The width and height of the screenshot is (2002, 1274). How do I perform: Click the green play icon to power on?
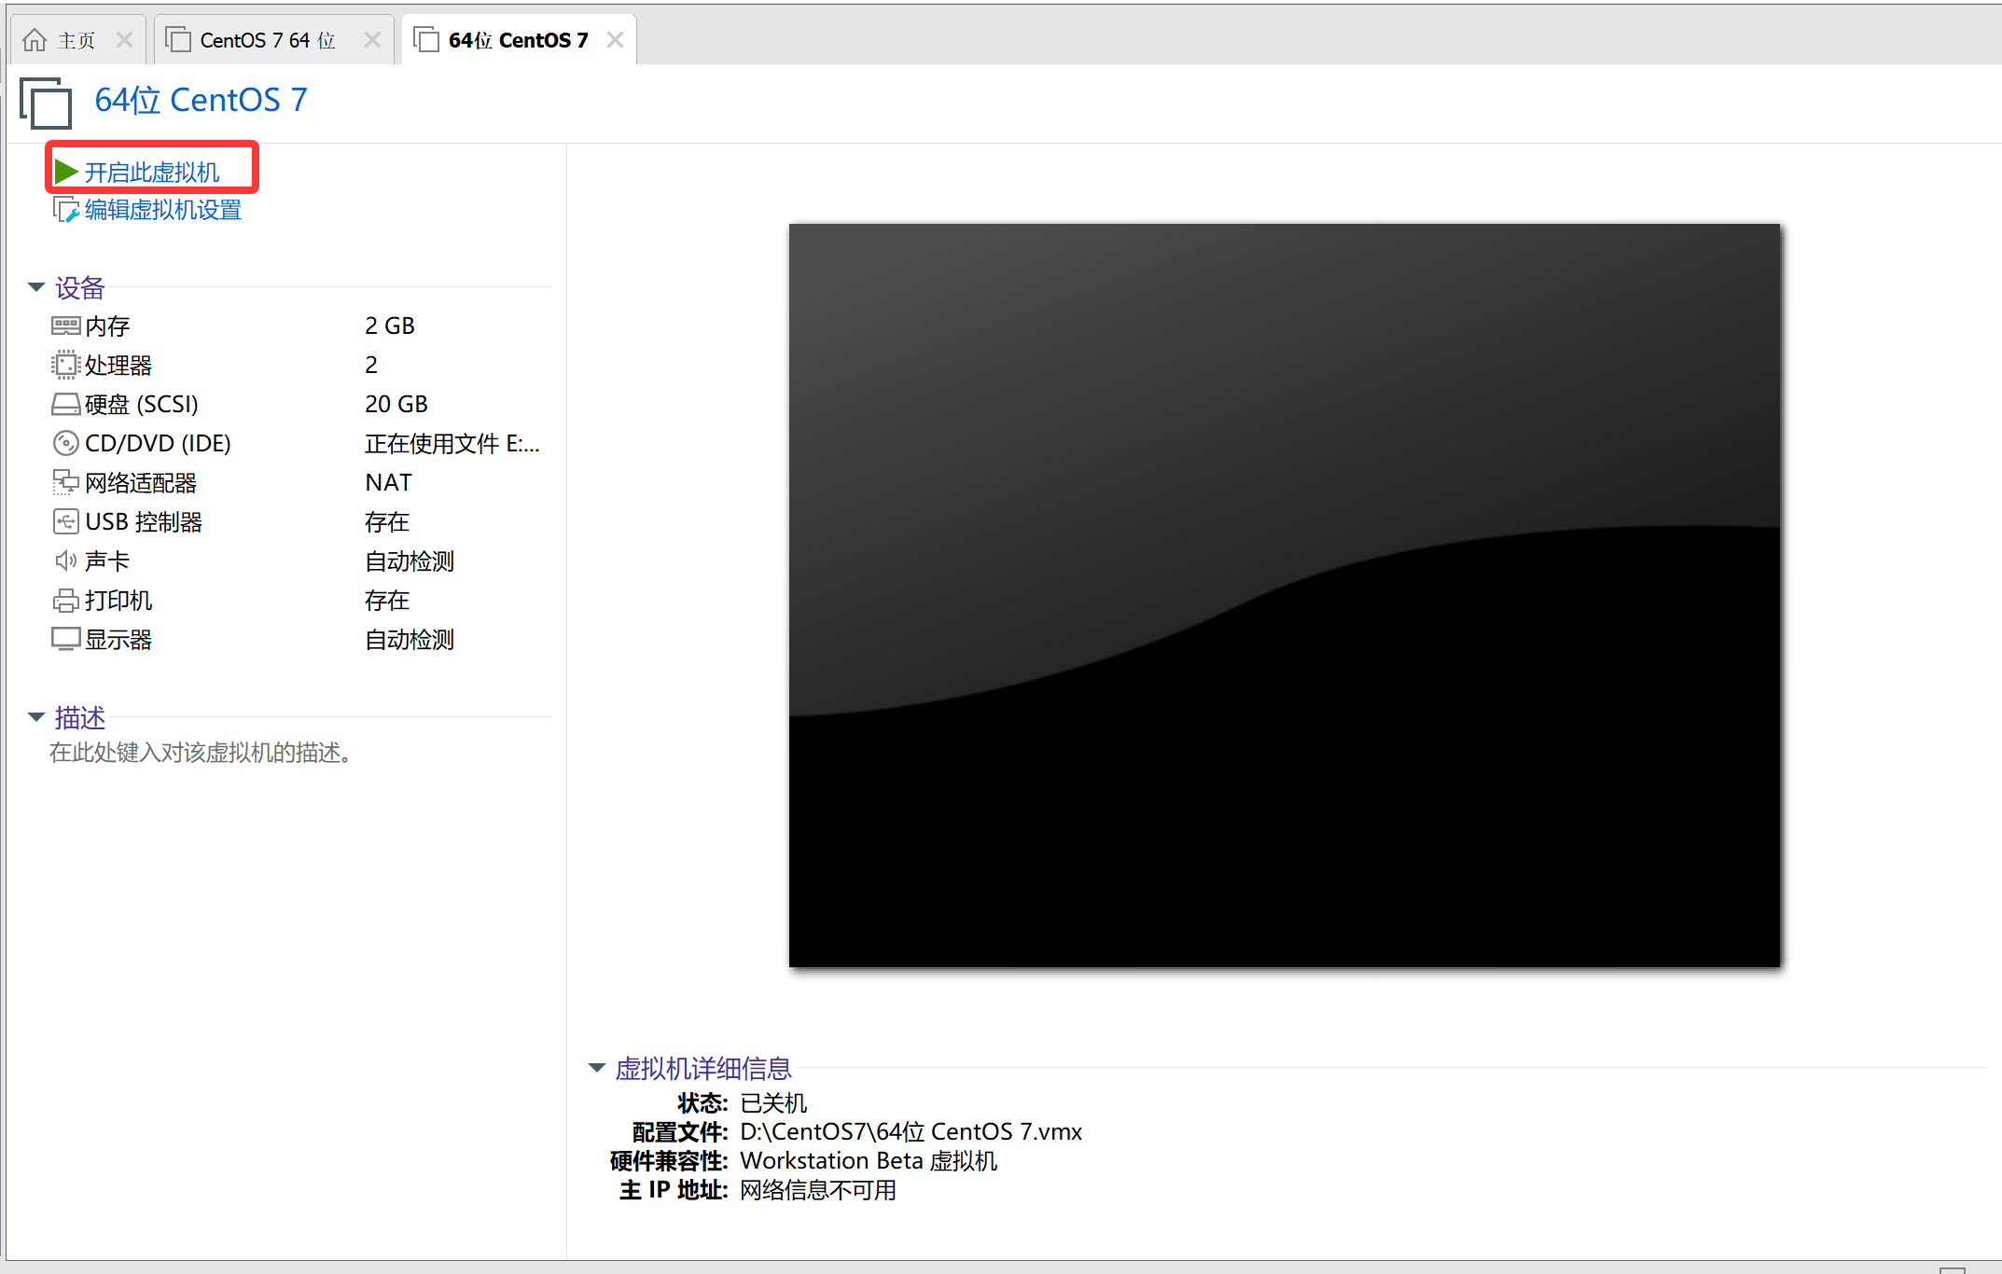click(65, 172)
